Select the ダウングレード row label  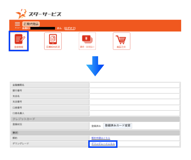(x=21, y=143)
